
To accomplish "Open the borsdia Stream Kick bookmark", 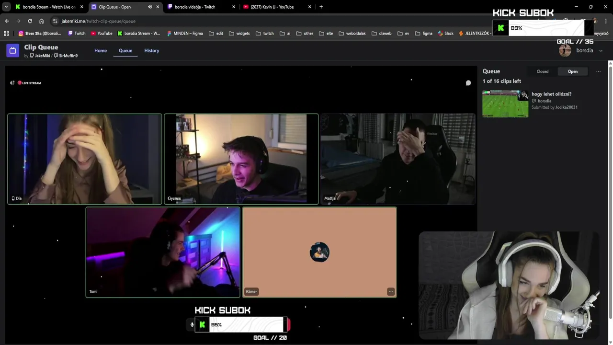I will 139,34.
